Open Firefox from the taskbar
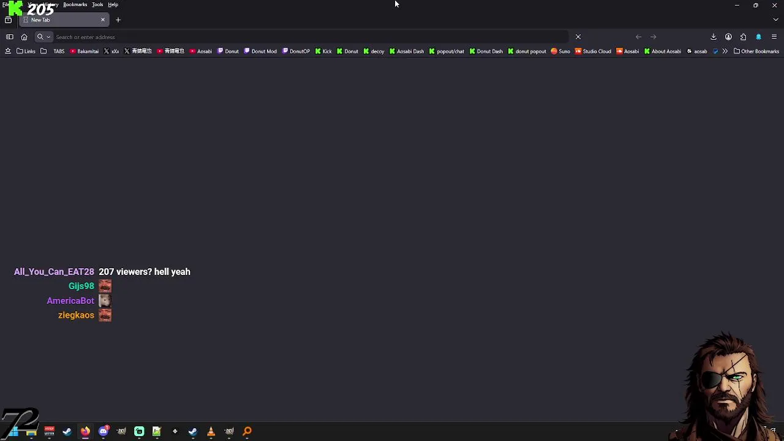Viewport: 784px width, 441px height. pyautogui.click(x=85, y=431)
